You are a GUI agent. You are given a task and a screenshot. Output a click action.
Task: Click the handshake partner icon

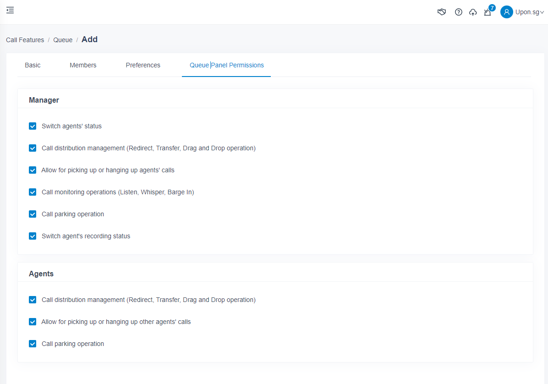click(442, 12)
